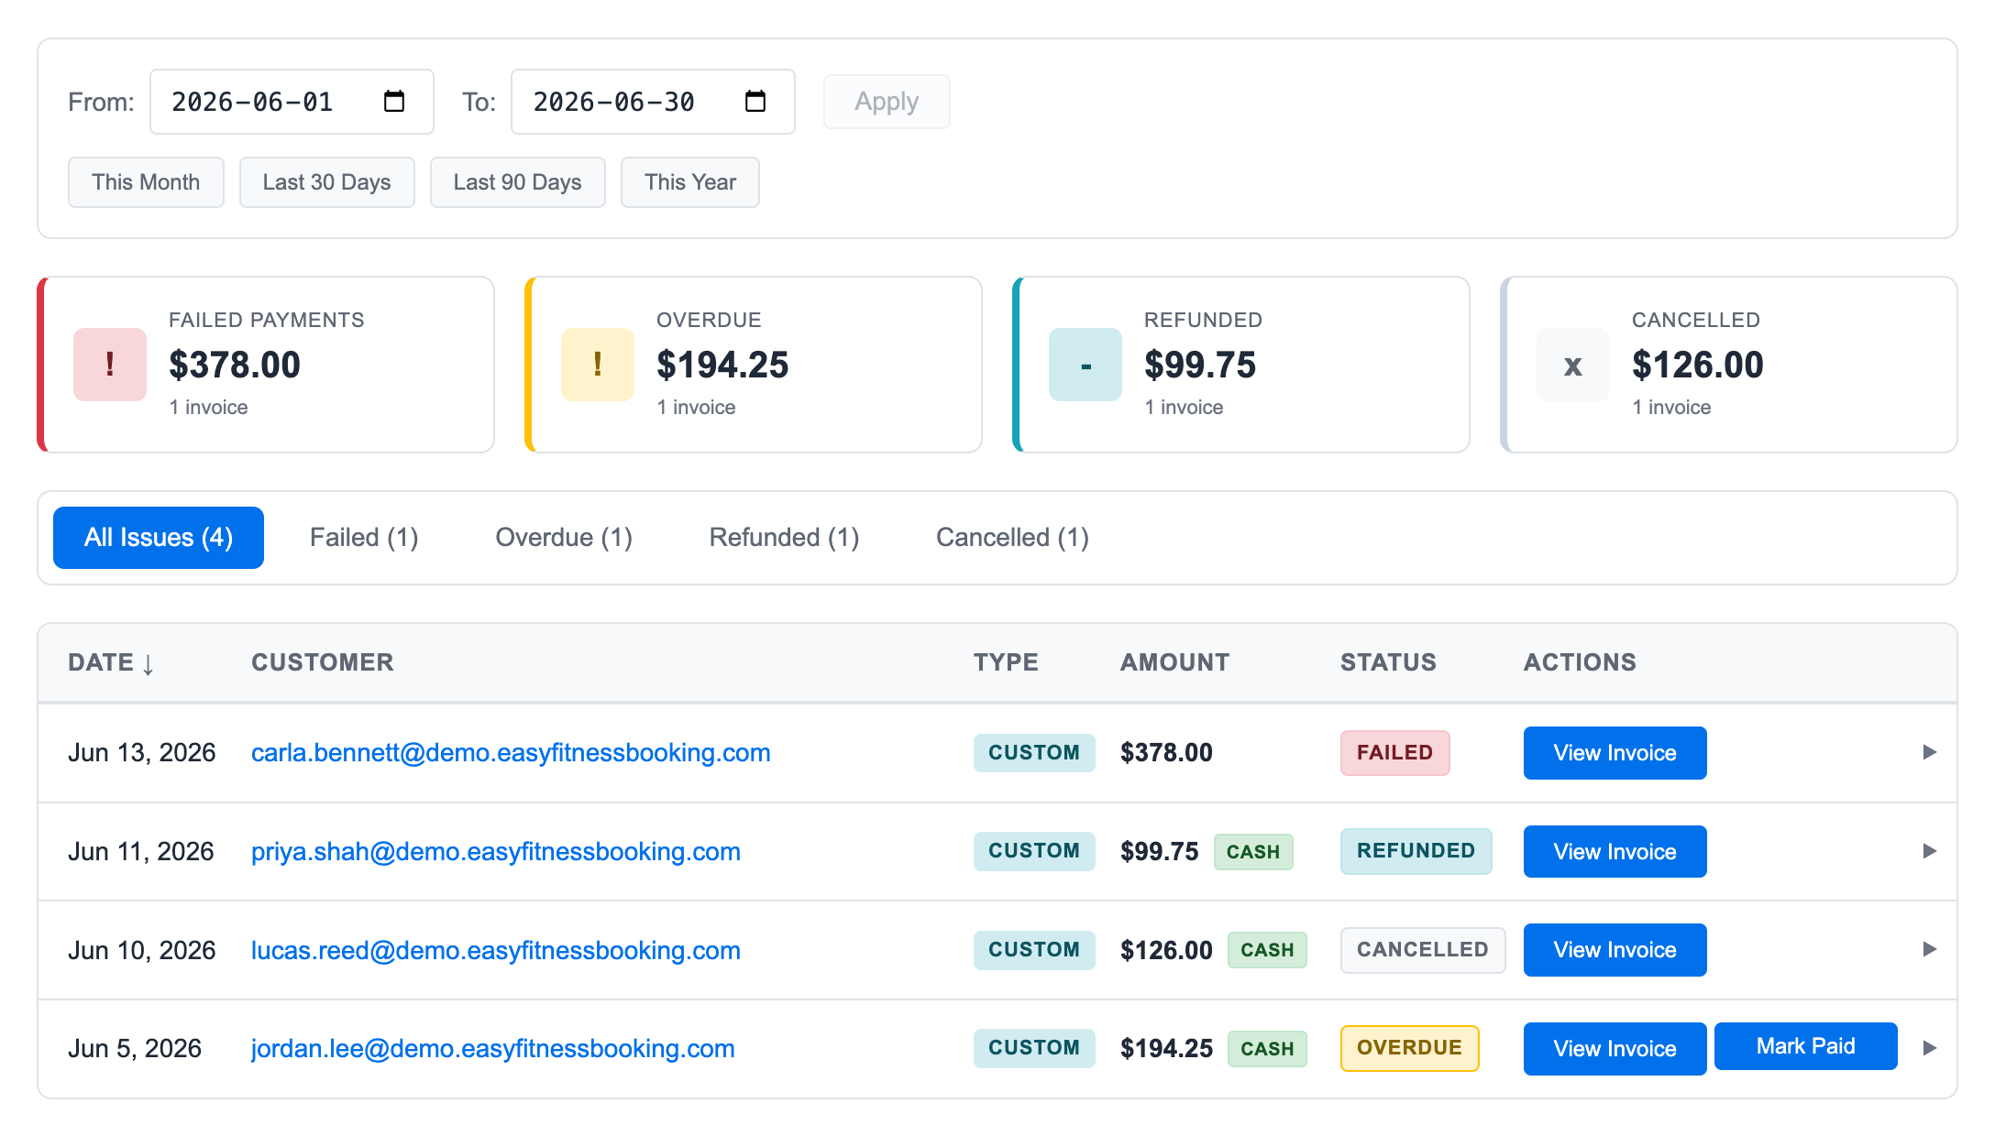Click the CUSTOM type badge in Jun 11 row

click(1034, 851)
